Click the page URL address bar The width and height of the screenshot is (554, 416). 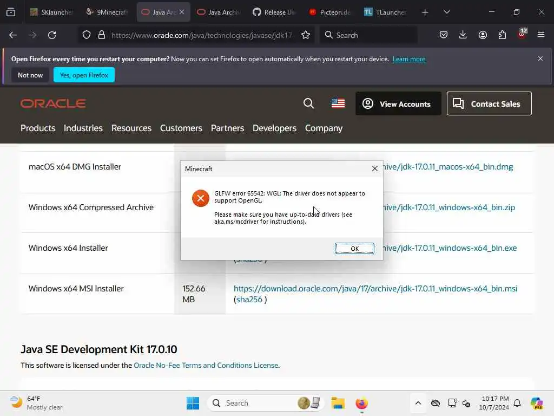201,35
